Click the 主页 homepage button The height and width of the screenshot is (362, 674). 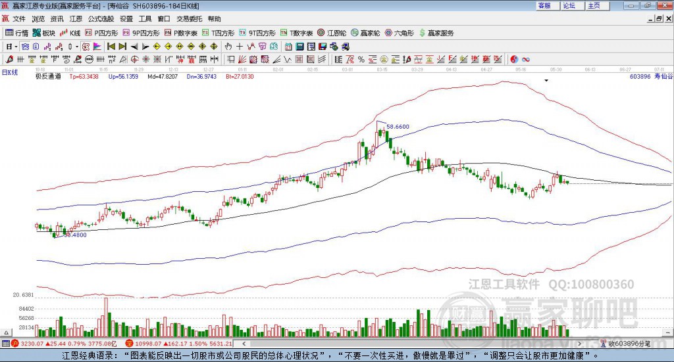(598, 5)
